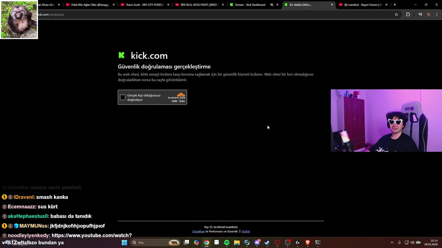Open the Cloudflare link in the footer
The height and width of the screenshot is (248, 442).
click(x=199, y=231)
